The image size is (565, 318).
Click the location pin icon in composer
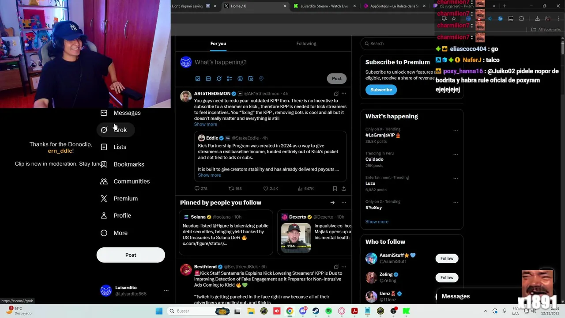point(261,79)
